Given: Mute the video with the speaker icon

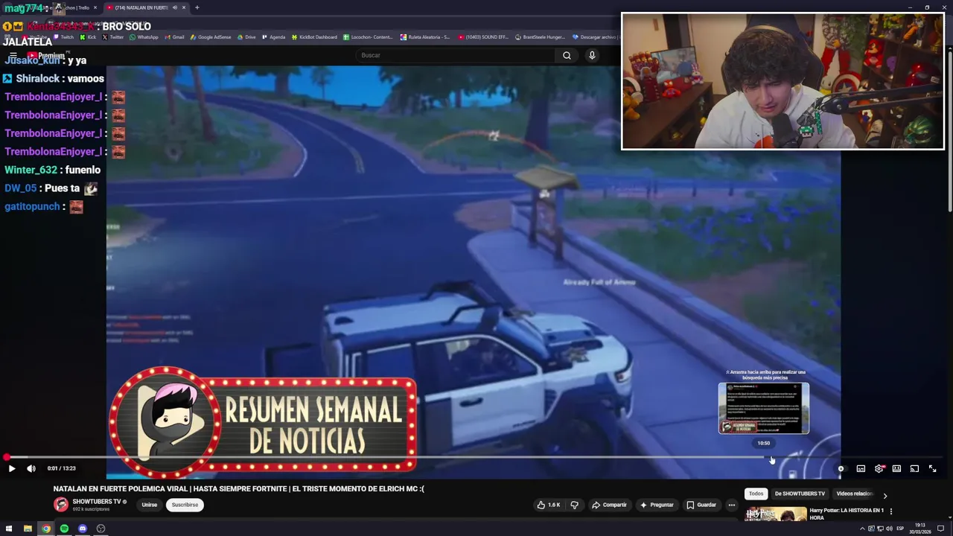Looking at the screenshot, I should (31, 468).
